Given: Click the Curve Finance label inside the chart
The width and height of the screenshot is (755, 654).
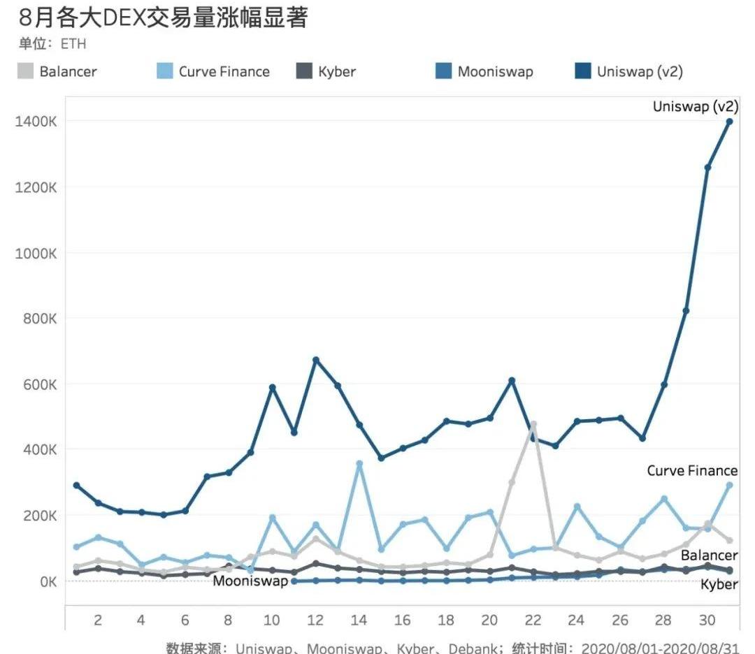Looking at the screenshot, I should (x=691, y=470).
